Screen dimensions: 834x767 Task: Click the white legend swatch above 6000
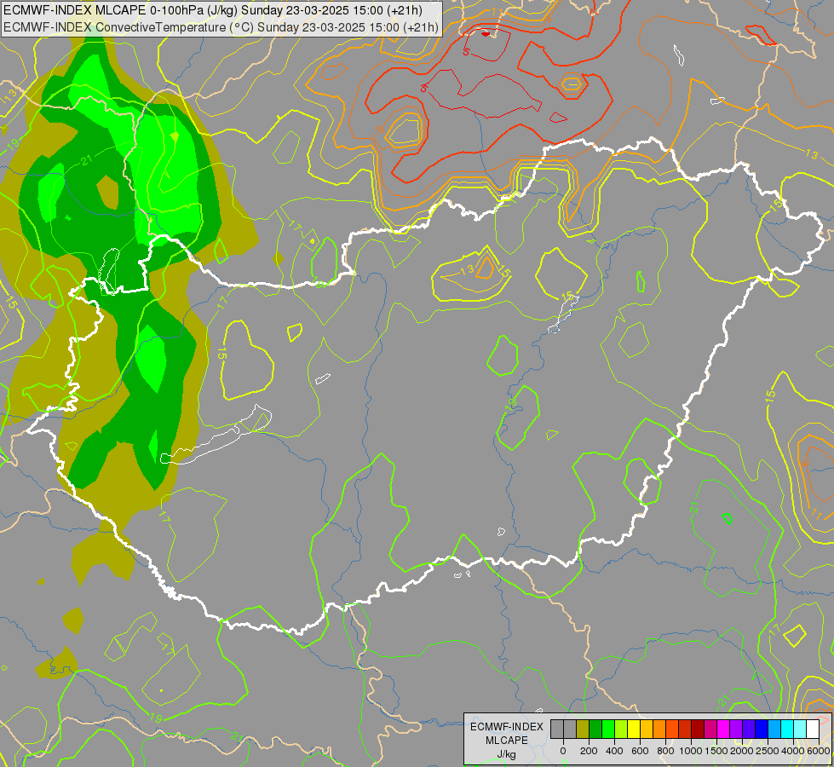tap(813, 729)
